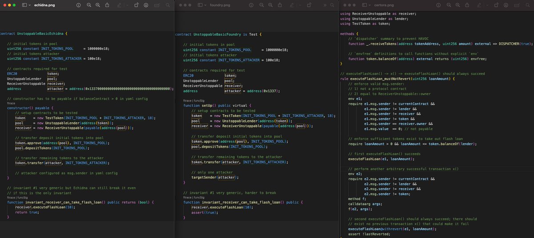Open sidebar view dropdown in certora.png window

point(370,5)
